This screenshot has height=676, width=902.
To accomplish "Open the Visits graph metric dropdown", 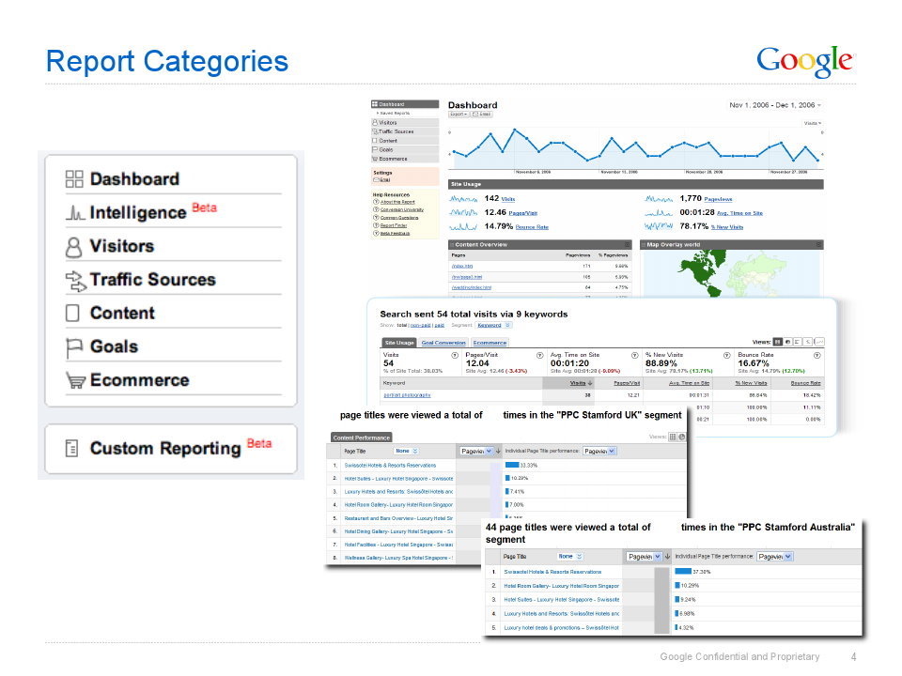I will point(812,123).
